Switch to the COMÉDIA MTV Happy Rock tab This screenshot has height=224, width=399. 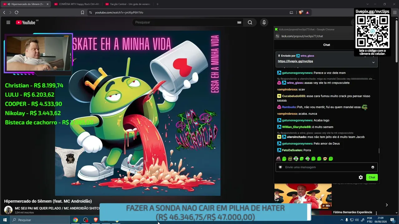pyautogui.click(x=77, y=4)
